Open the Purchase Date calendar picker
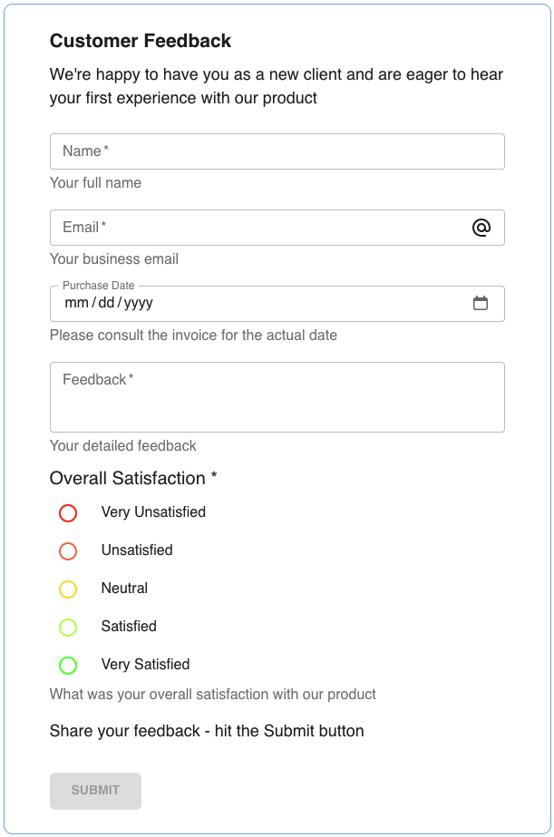The height and width of the screenshot is (837, 554). pos(481,304)
